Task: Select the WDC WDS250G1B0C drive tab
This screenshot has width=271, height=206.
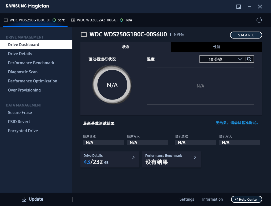Action: point(29,20)
